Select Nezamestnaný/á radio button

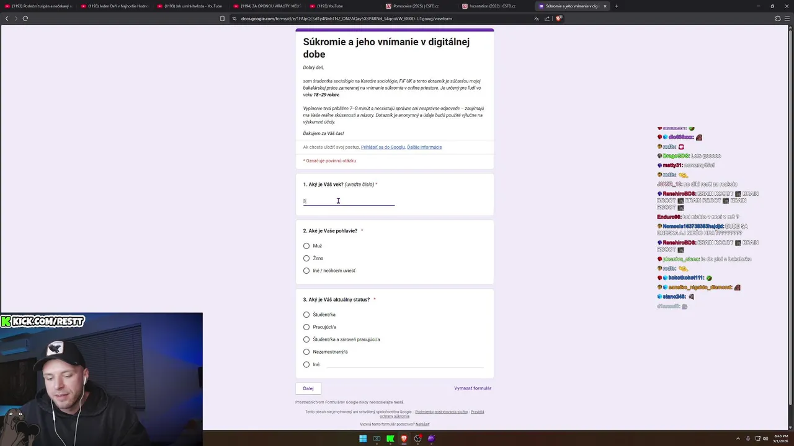point(306,352)
